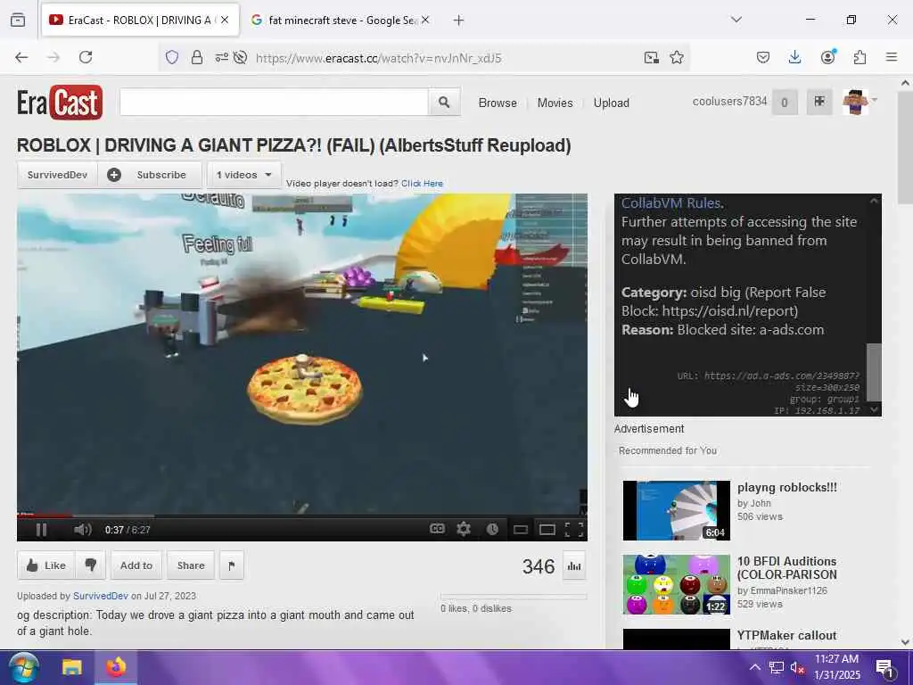Viewport: 913px width, 685px height.
Task: Reload the current page
Action: (86, 57)
